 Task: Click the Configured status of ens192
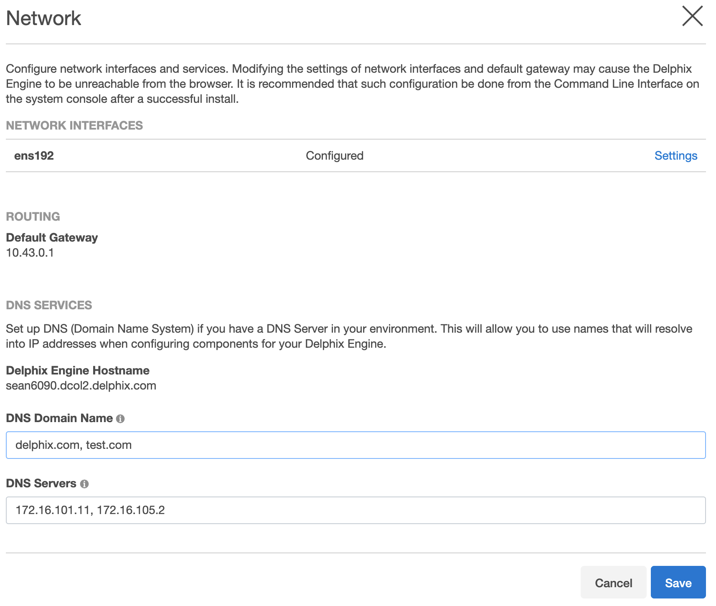(x=334, y=155)
